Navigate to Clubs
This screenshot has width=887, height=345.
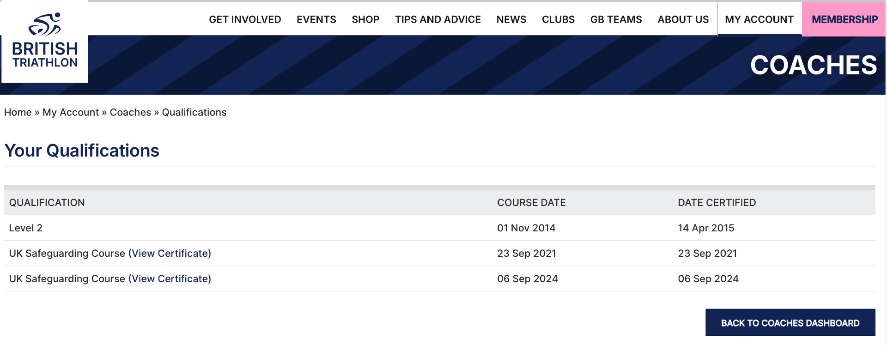[558, 19]
